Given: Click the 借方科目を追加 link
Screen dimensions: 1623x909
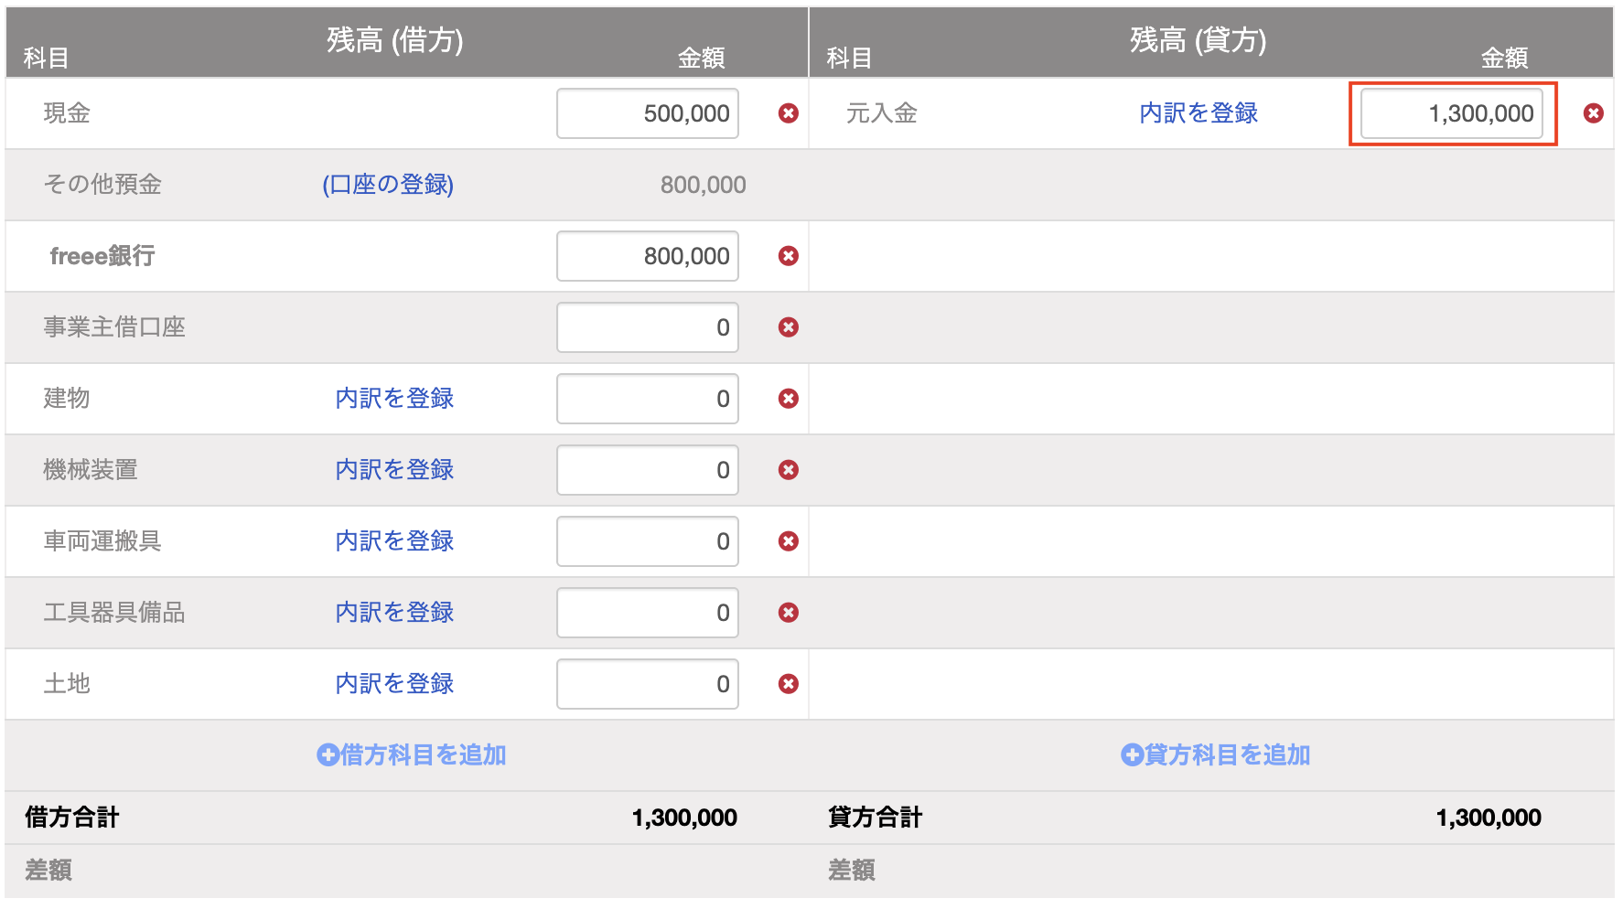Looking at the screenshot, I should pyautogui.click(x=412, y=754).
